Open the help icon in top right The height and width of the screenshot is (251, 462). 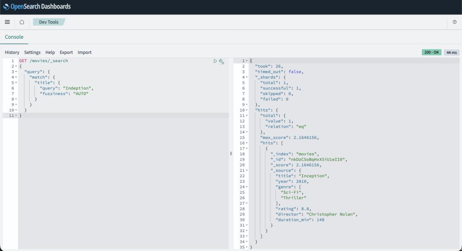click(454, 22)
